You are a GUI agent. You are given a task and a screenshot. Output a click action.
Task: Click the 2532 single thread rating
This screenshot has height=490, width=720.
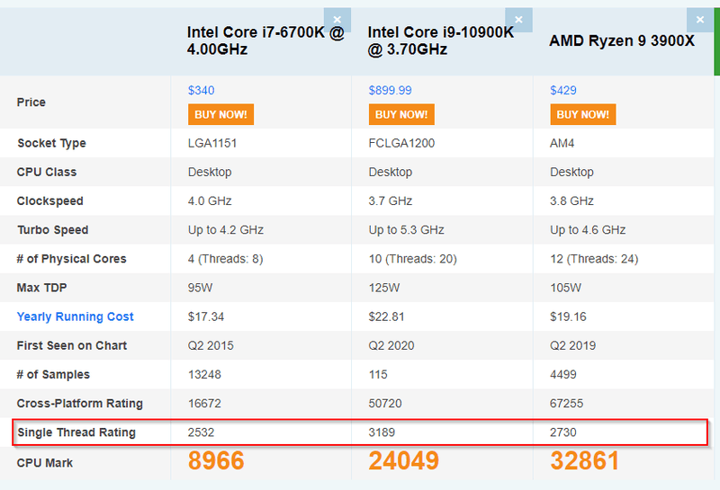(x=201, y=432)
